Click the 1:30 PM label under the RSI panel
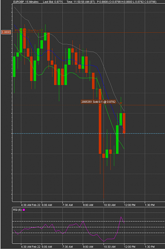 tap(150, 247)
